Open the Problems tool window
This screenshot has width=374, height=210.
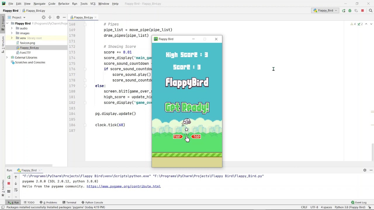[x=49, y=202]
